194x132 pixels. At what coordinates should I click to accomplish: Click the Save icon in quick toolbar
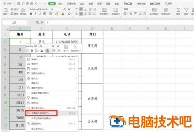pyautogui.click(x=19, y=4)
